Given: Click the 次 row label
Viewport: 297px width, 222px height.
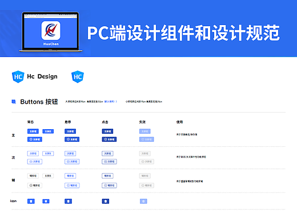Looking at the screenshot, I should (x=13, y=158).
